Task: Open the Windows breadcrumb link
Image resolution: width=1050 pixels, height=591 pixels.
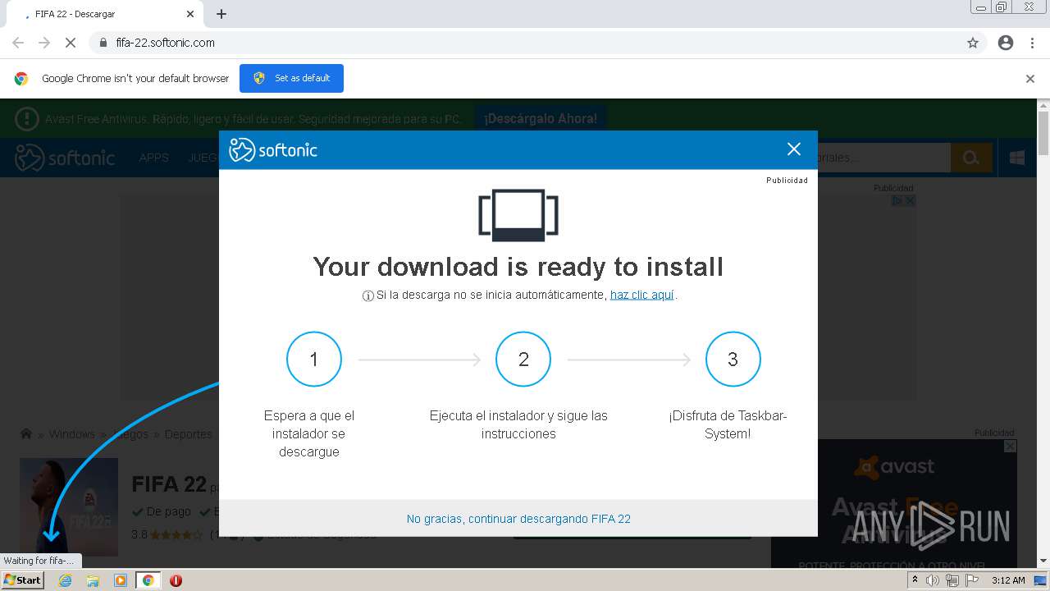Action: point(71,434)
